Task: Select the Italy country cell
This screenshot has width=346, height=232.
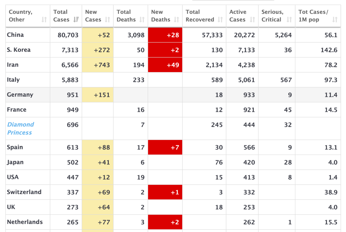Action: (x=28, y=80)
